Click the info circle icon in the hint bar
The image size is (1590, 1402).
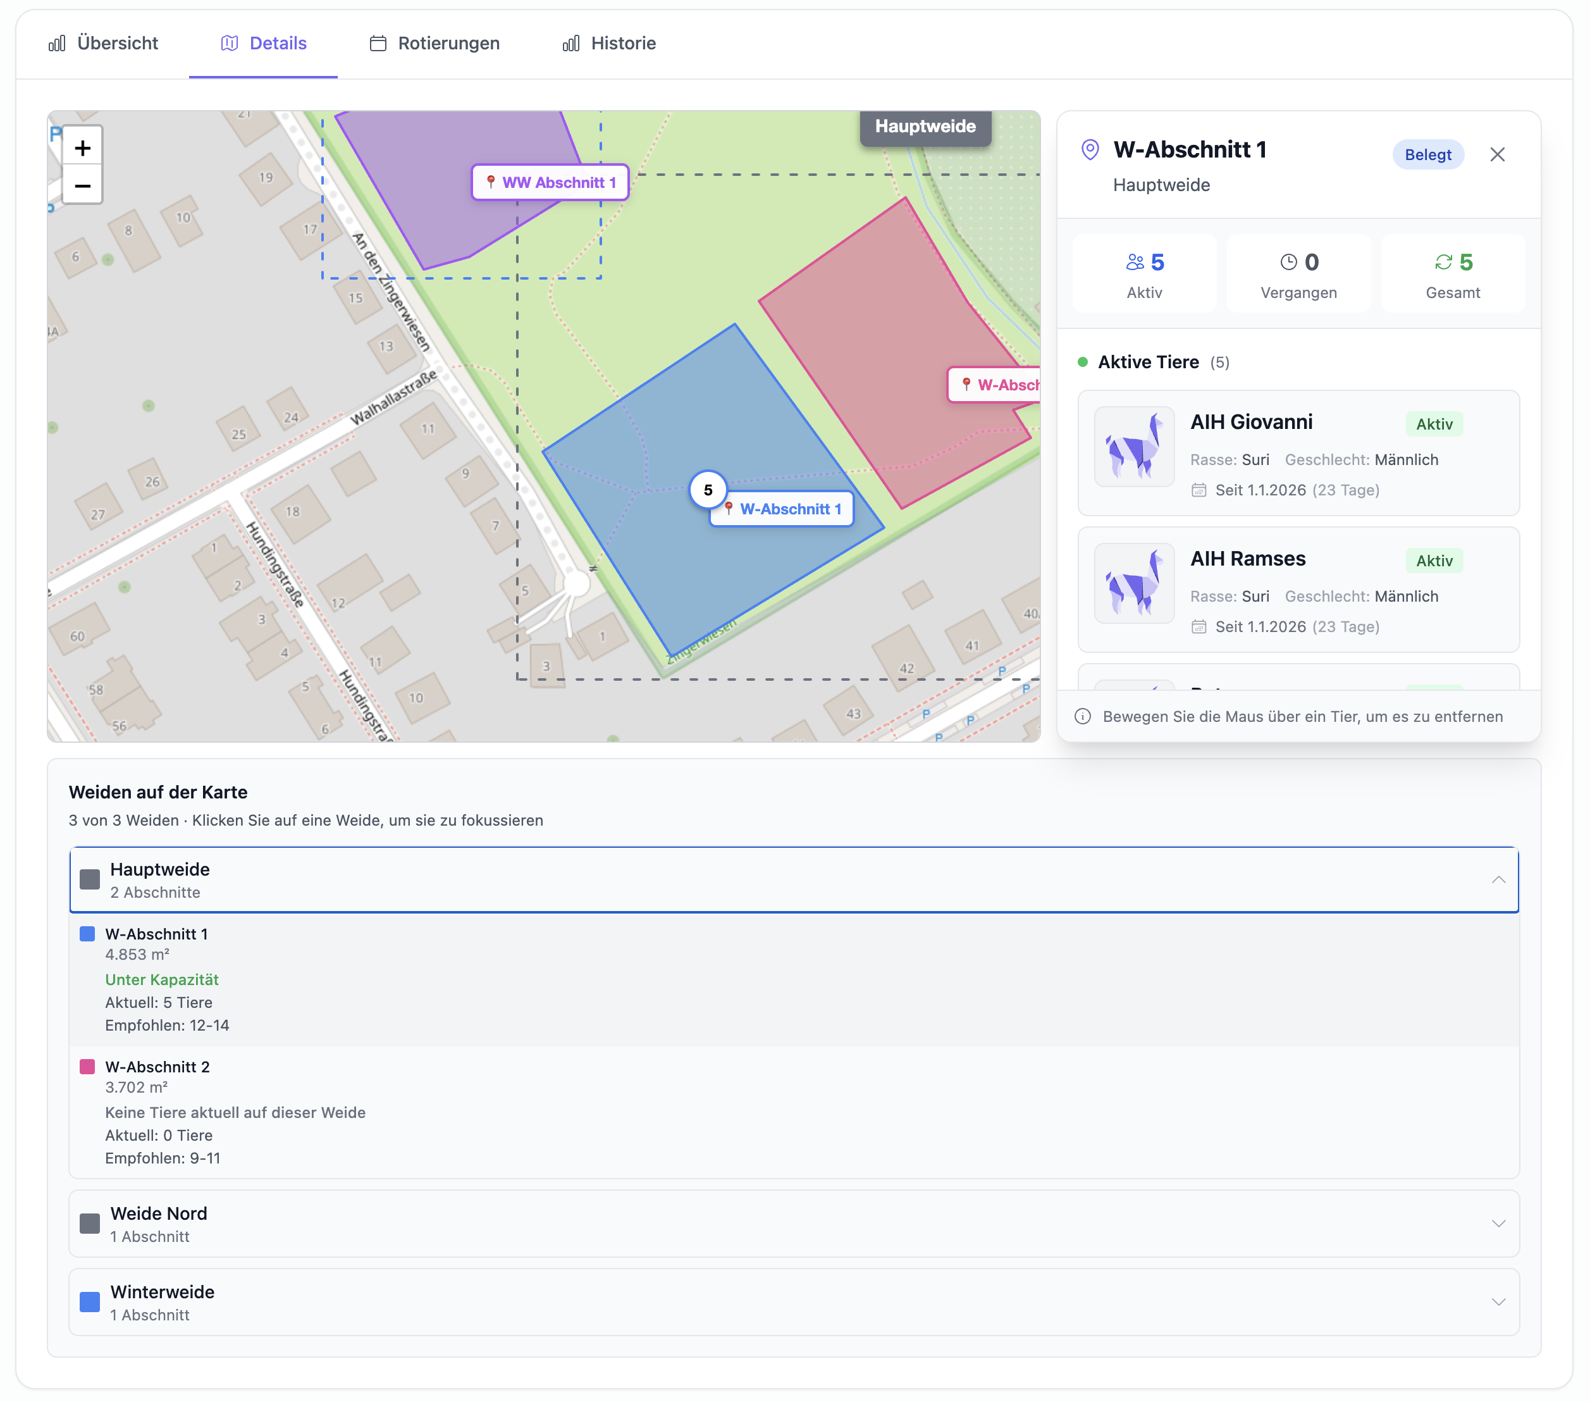[x=1082, y=717]
